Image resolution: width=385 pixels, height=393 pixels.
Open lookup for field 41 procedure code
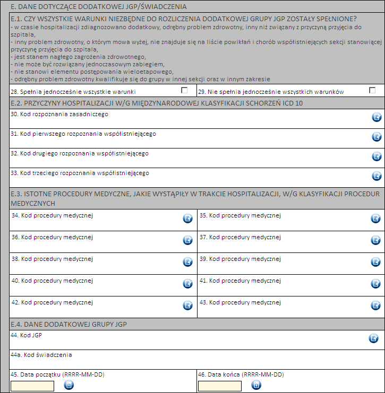click(x=376, y=284)
